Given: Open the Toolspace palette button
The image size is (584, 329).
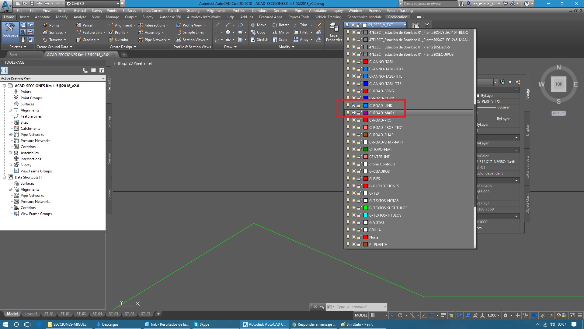Looking at the screenshot, I should pyautogui.click(x=10, y=30).
